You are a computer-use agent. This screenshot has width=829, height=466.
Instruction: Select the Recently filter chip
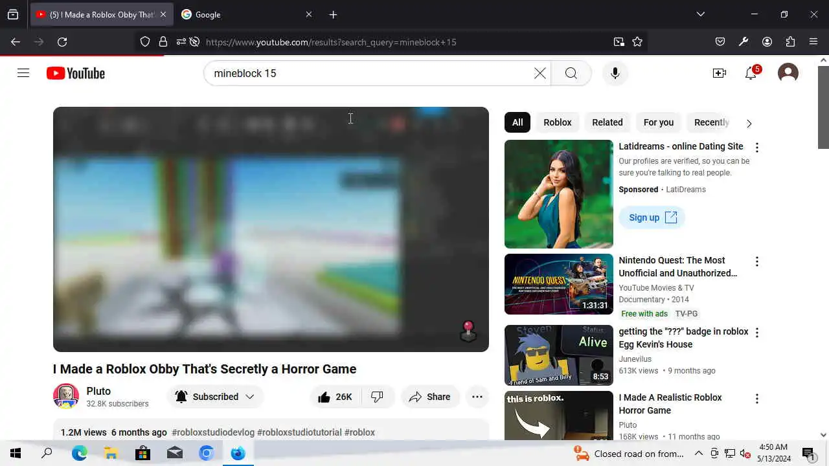(x=710, y=122)
